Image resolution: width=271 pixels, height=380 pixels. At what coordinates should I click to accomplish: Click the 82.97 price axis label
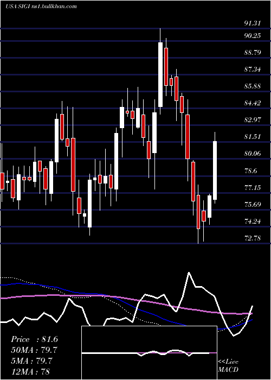[x=253, y=120]
